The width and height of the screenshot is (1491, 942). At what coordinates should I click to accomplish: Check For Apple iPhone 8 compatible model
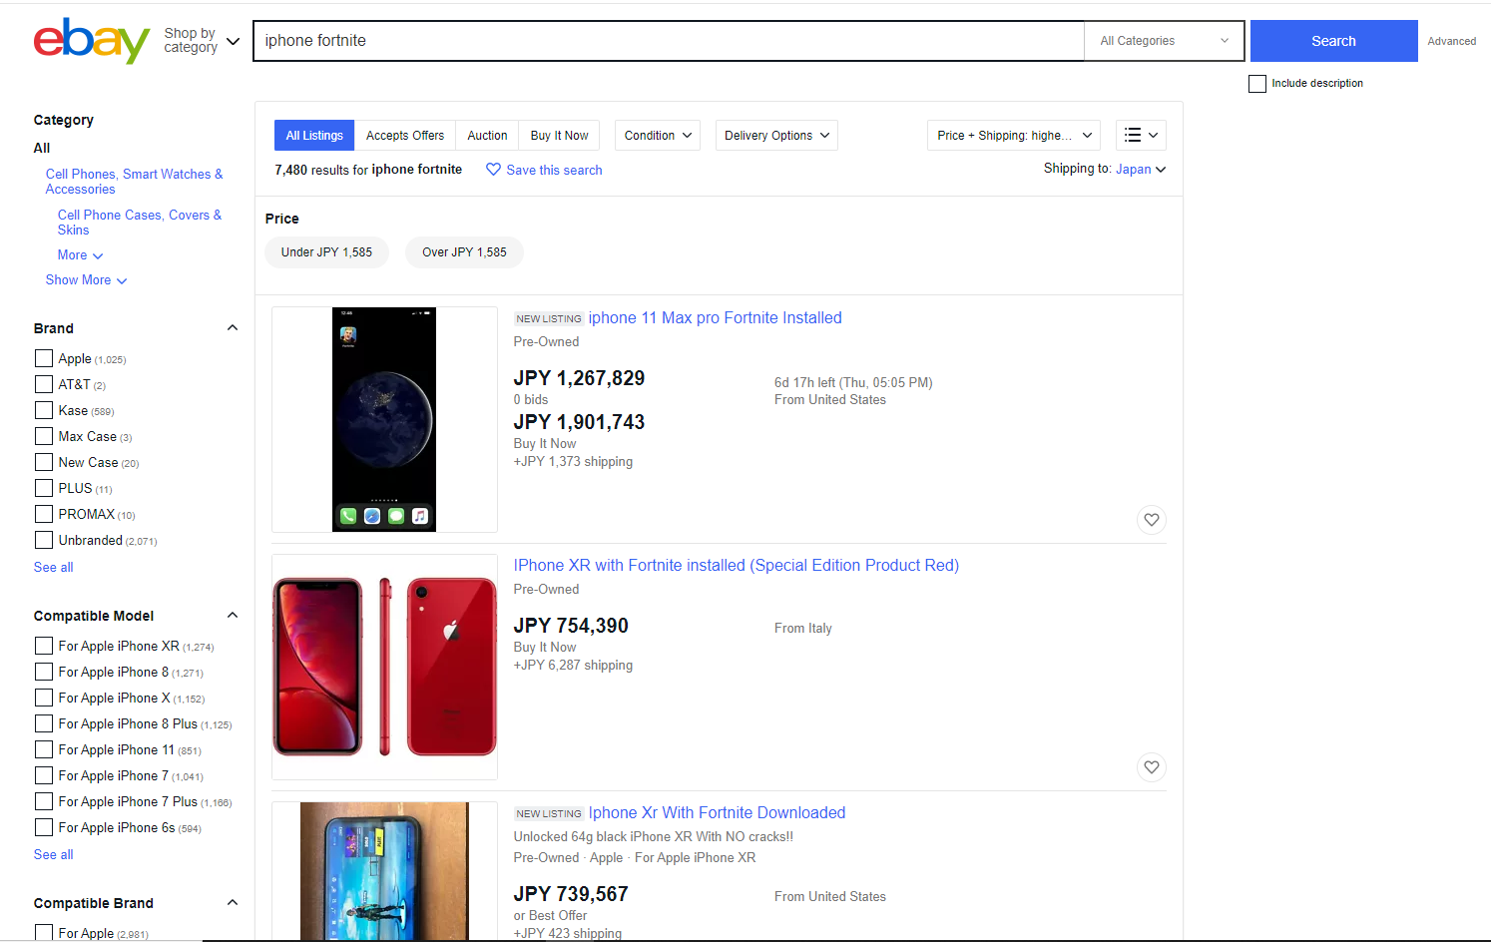44,672
